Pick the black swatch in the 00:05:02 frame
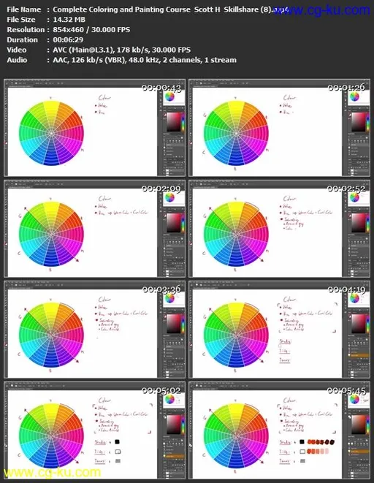Image resolution: width=374 pixels, height=483 pixels. pos(117,442)
